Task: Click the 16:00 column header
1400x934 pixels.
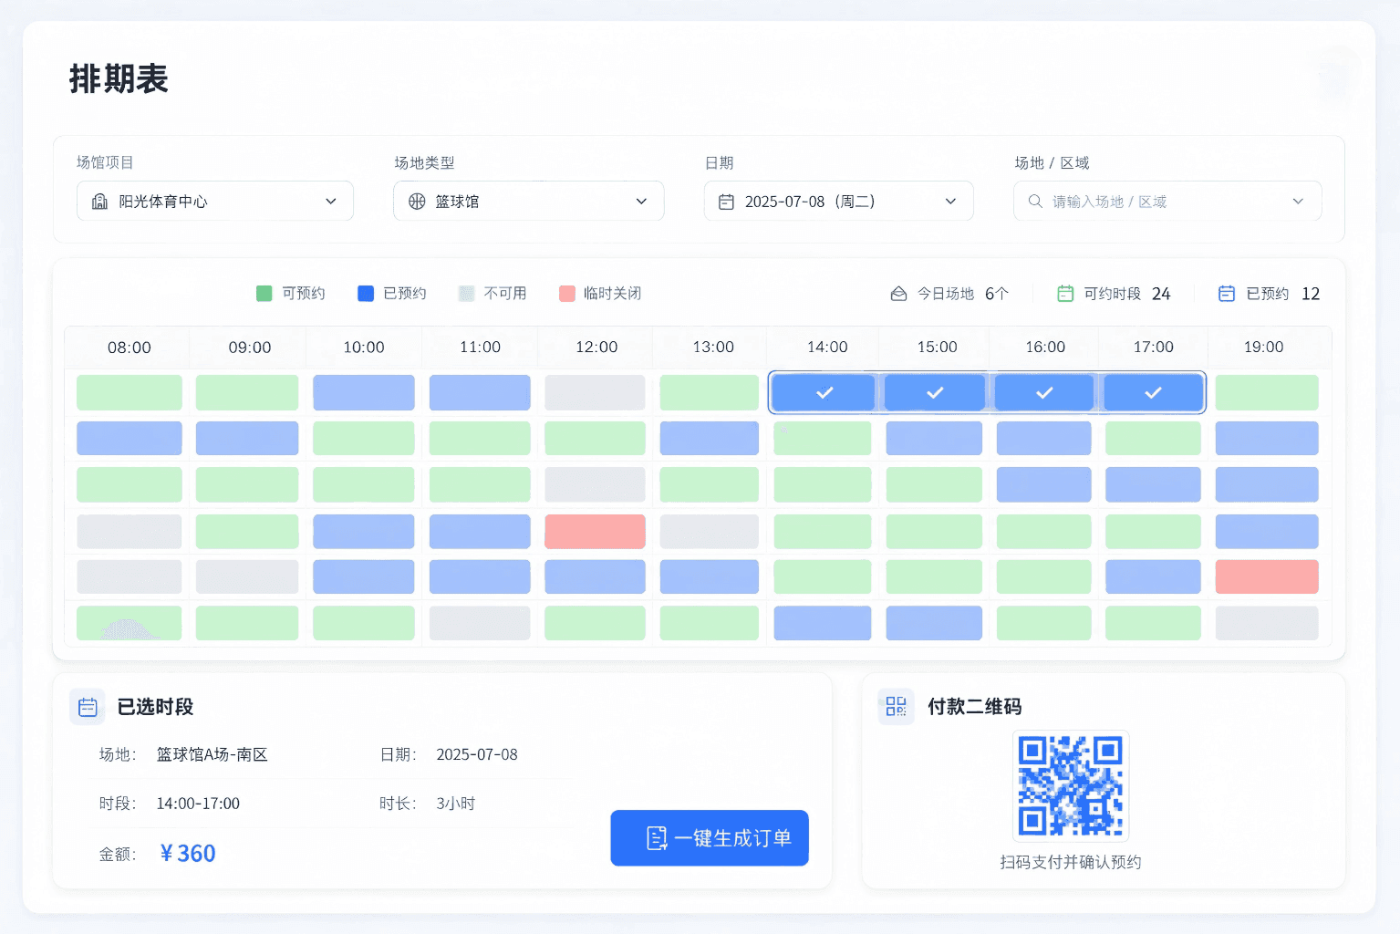Action: 1045,348
